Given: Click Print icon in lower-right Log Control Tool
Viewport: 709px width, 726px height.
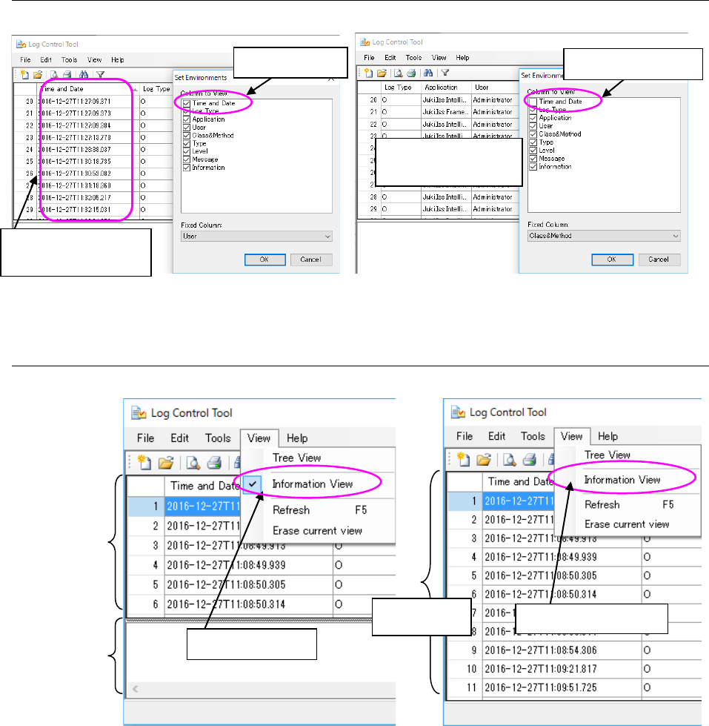Looking at the screenshot, I should (530, 459).
